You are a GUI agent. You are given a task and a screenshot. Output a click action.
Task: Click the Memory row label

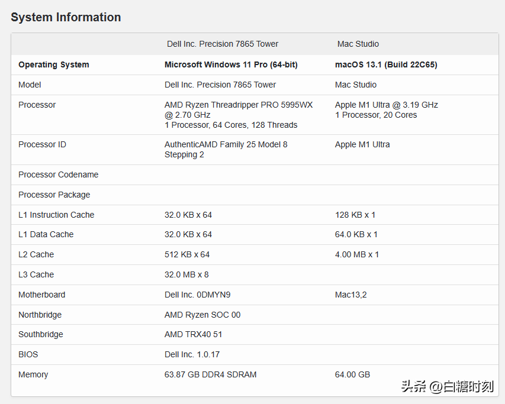[x=33, y=375]
